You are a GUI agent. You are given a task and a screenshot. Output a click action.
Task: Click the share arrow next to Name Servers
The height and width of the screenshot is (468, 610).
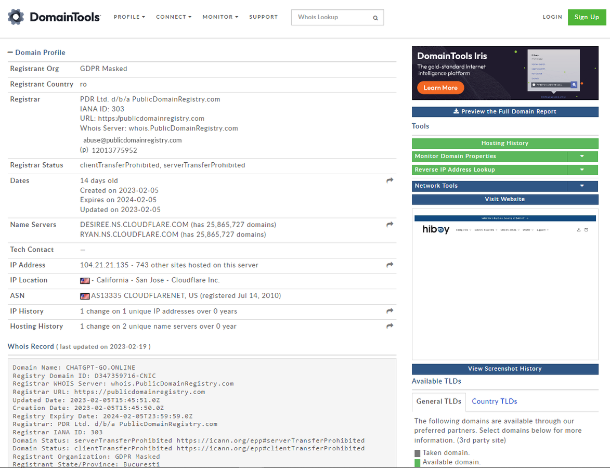coord(390,225)
